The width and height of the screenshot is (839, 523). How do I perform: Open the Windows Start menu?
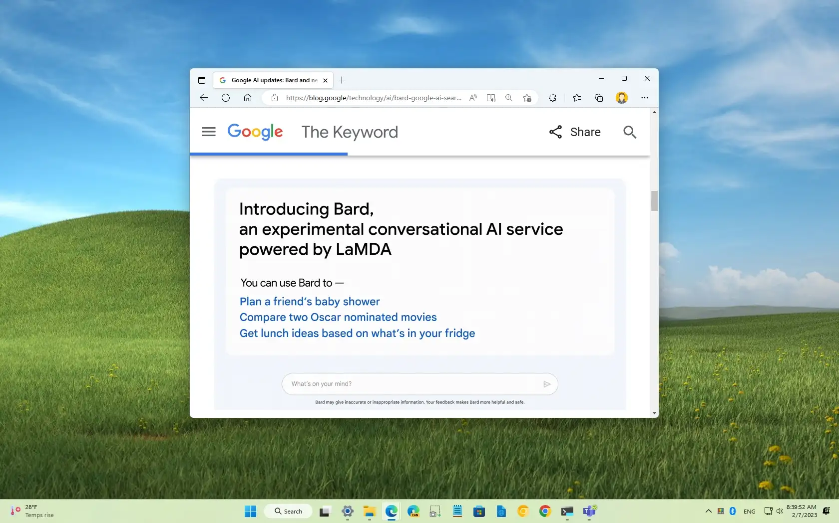[250, 511]
